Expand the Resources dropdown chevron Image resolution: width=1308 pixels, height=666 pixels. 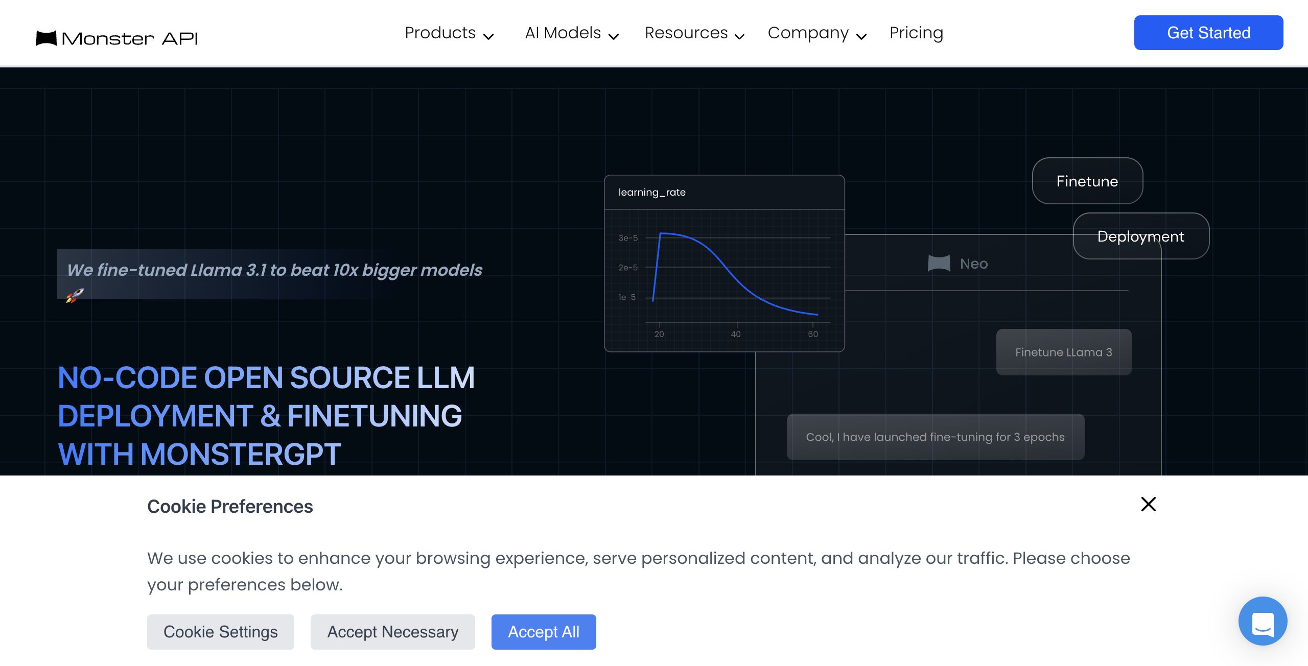[x=739, y=36]
